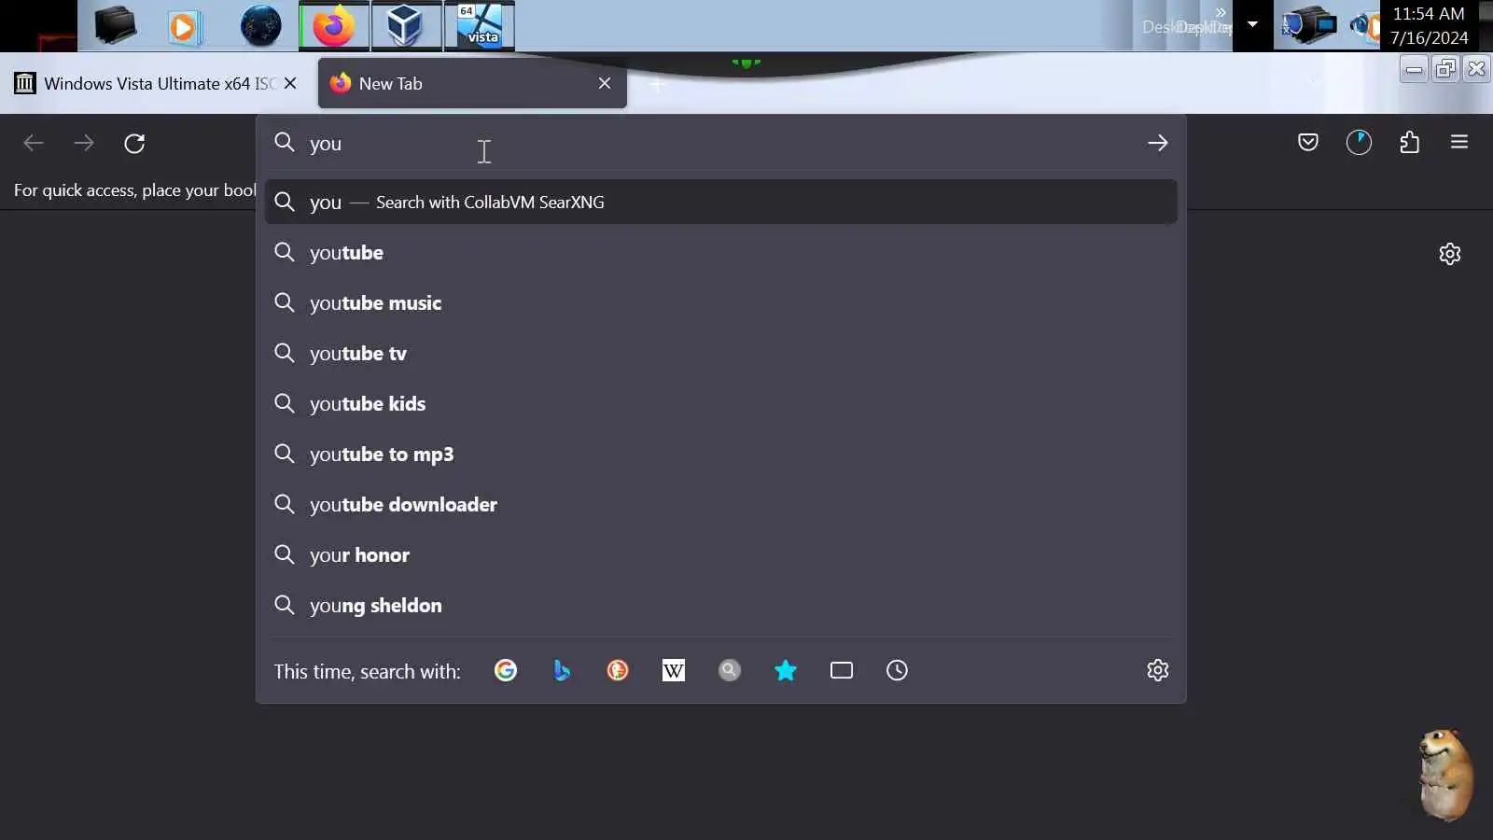Select the 'young sheldon' suggestion

tap(720, 606)
